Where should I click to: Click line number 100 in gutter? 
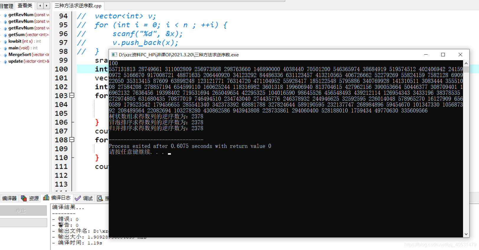point(61,69)
